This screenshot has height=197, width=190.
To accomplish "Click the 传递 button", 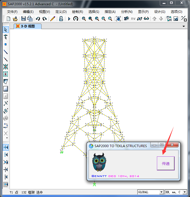I will click(x=166, y=164).
